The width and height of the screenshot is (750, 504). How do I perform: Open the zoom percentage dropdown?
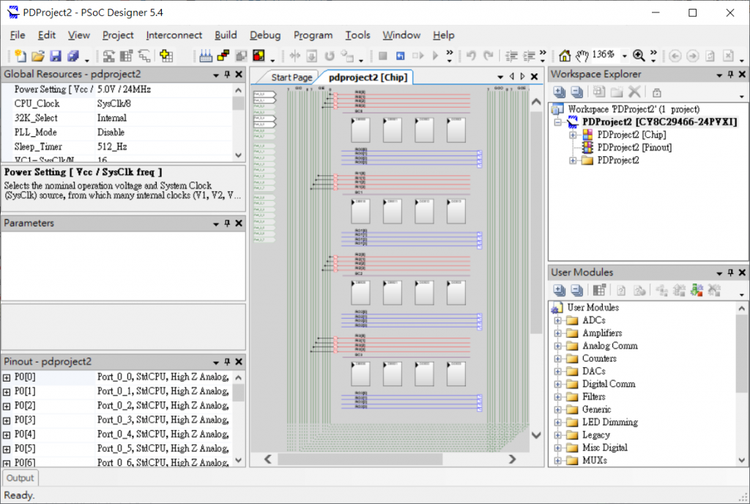(x=624, y=56)
